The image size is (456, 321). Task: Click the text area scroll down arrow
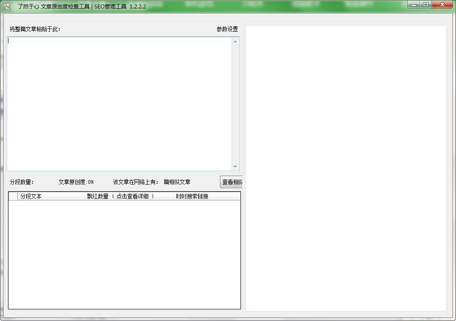pos(235,167)
